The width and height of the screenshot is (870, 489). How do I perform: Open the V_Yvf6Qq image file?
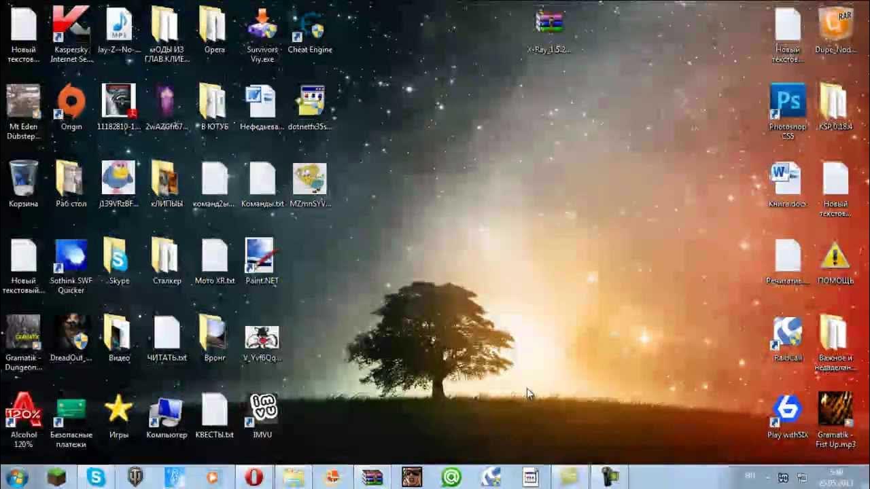pos(262,336)
